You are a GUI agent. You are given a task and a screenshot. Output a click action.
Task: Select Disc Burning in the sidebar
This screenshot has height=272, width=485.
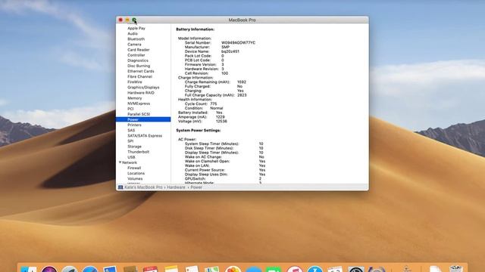pos(139,66)
